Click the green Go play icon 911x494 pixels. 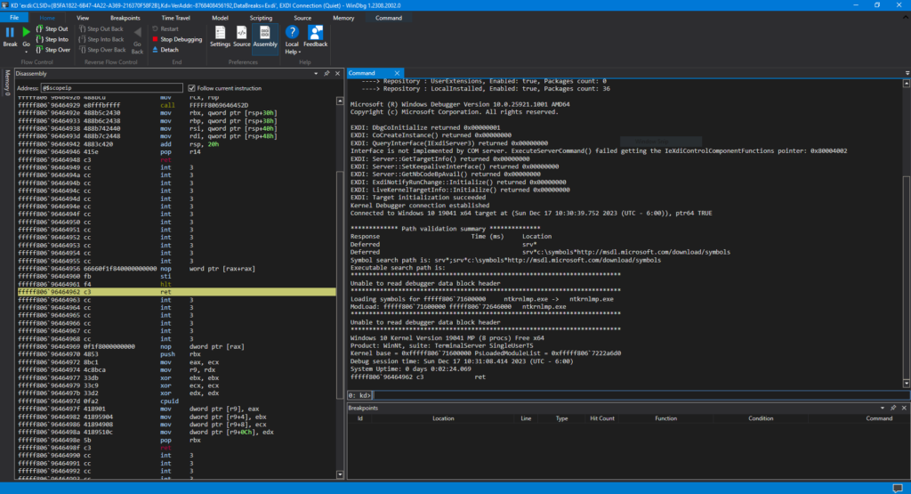(26, 32)
